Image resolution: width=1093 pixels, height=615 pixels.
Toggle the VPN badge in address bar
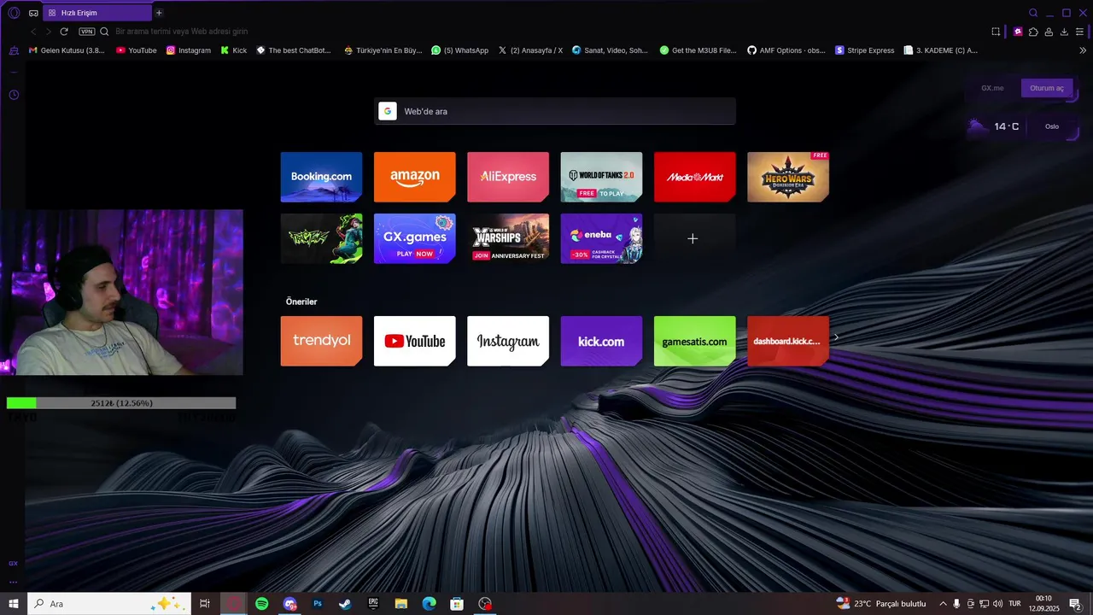click(87, 32)
